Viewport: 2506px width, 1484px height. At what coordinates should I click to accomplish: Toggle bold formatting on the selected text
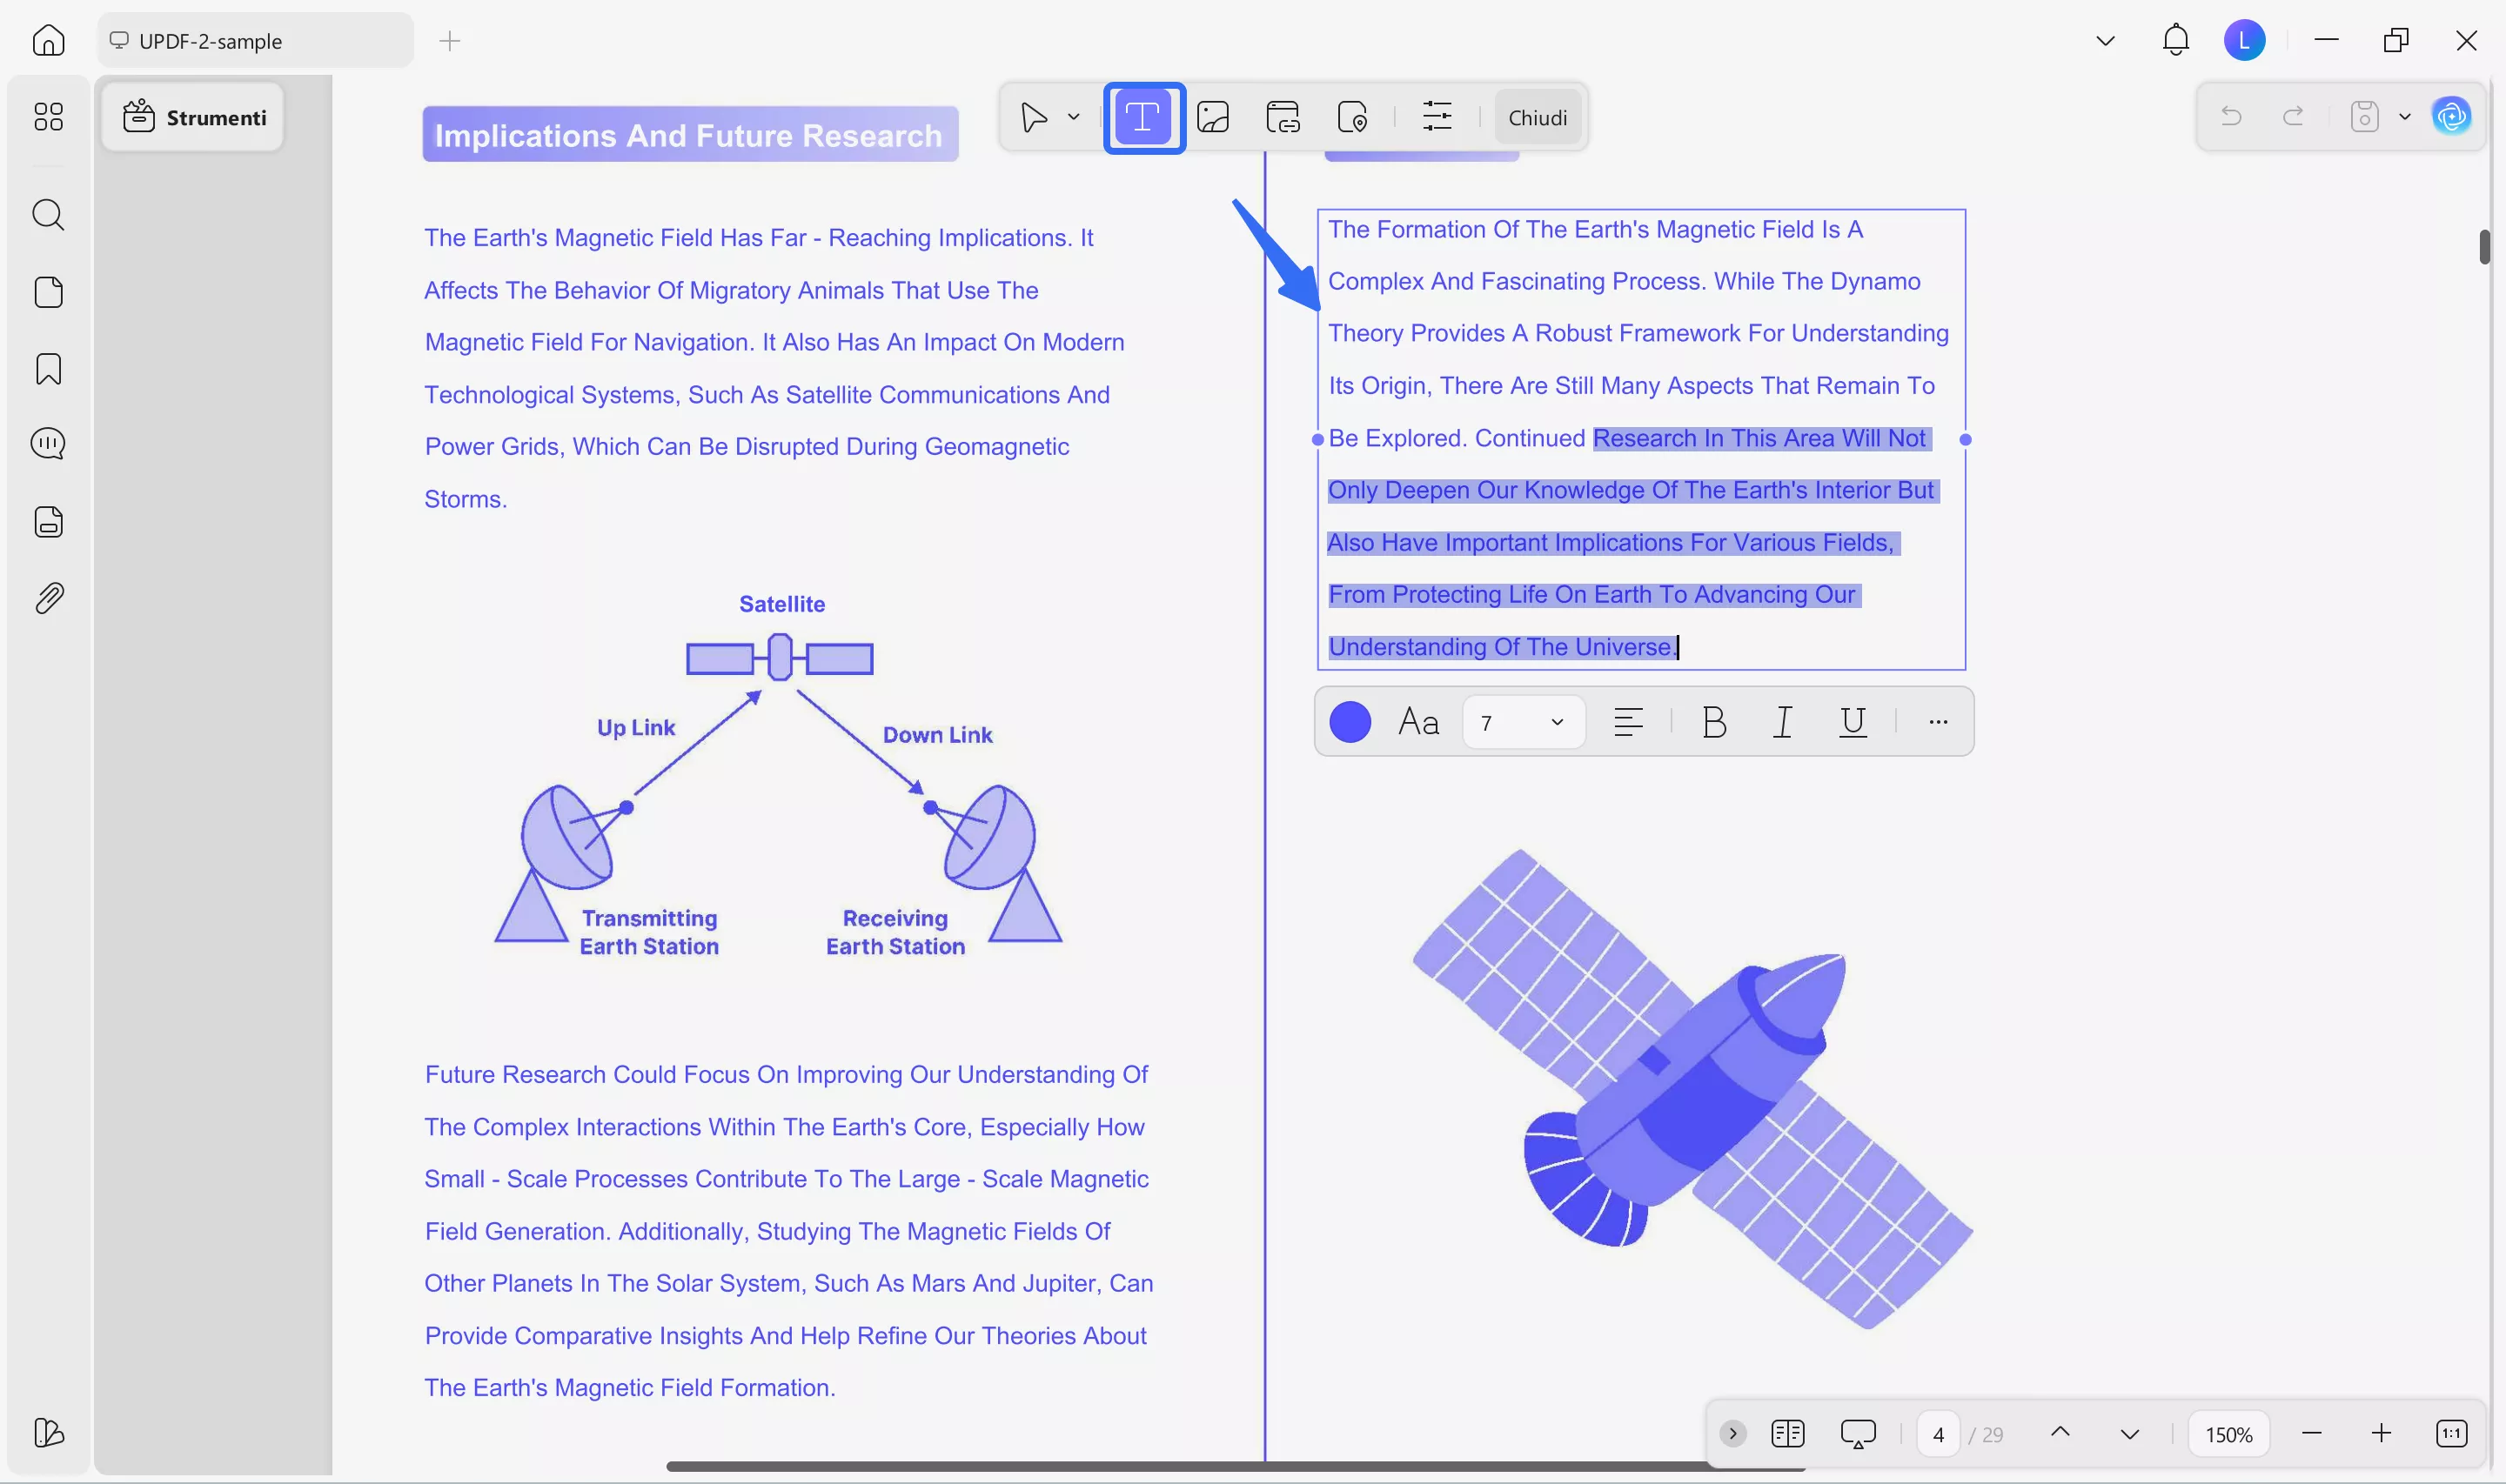pyautogui.click(x=1713, y=722)
